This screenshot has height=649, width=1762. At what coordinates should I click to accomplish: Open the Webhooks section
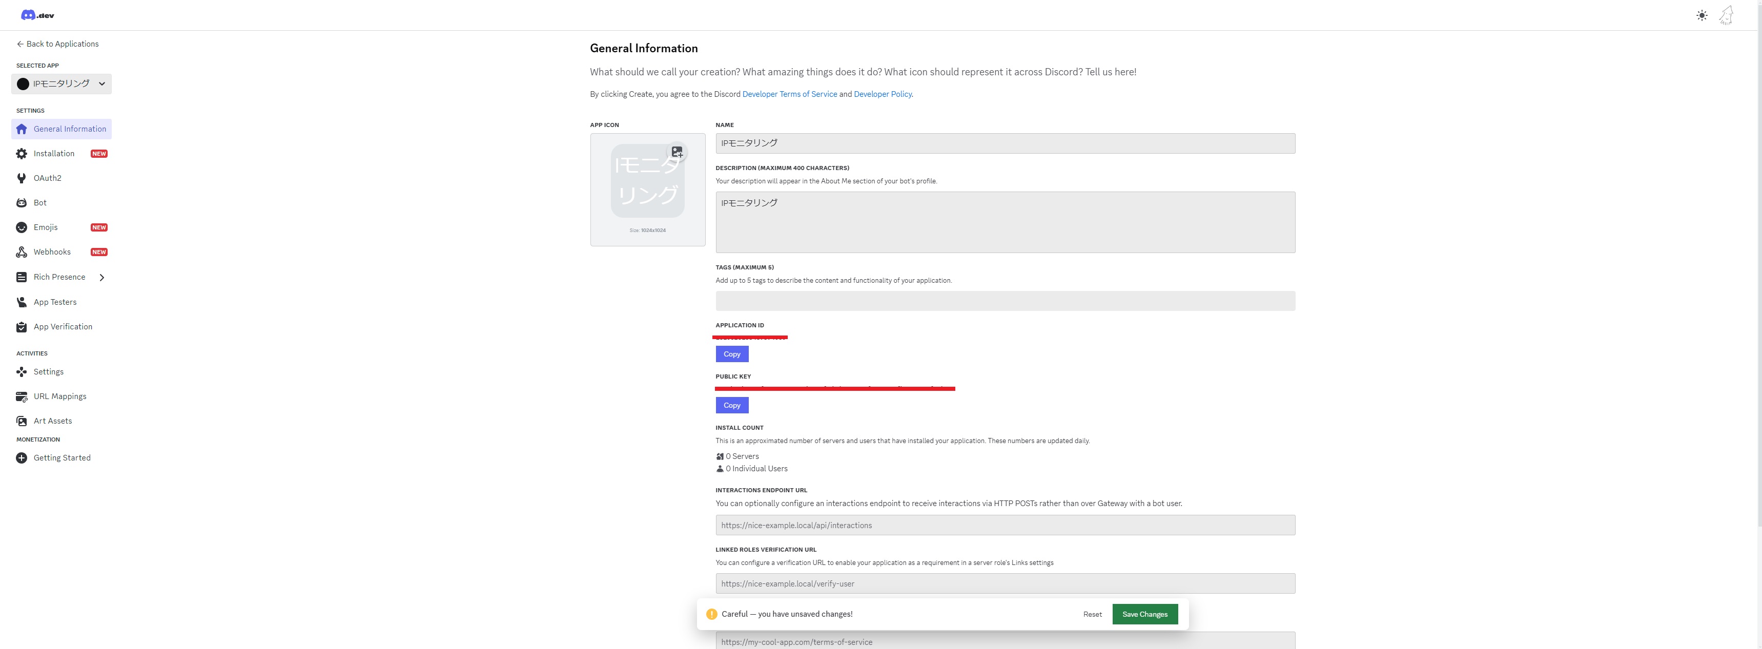click(52, 253)
